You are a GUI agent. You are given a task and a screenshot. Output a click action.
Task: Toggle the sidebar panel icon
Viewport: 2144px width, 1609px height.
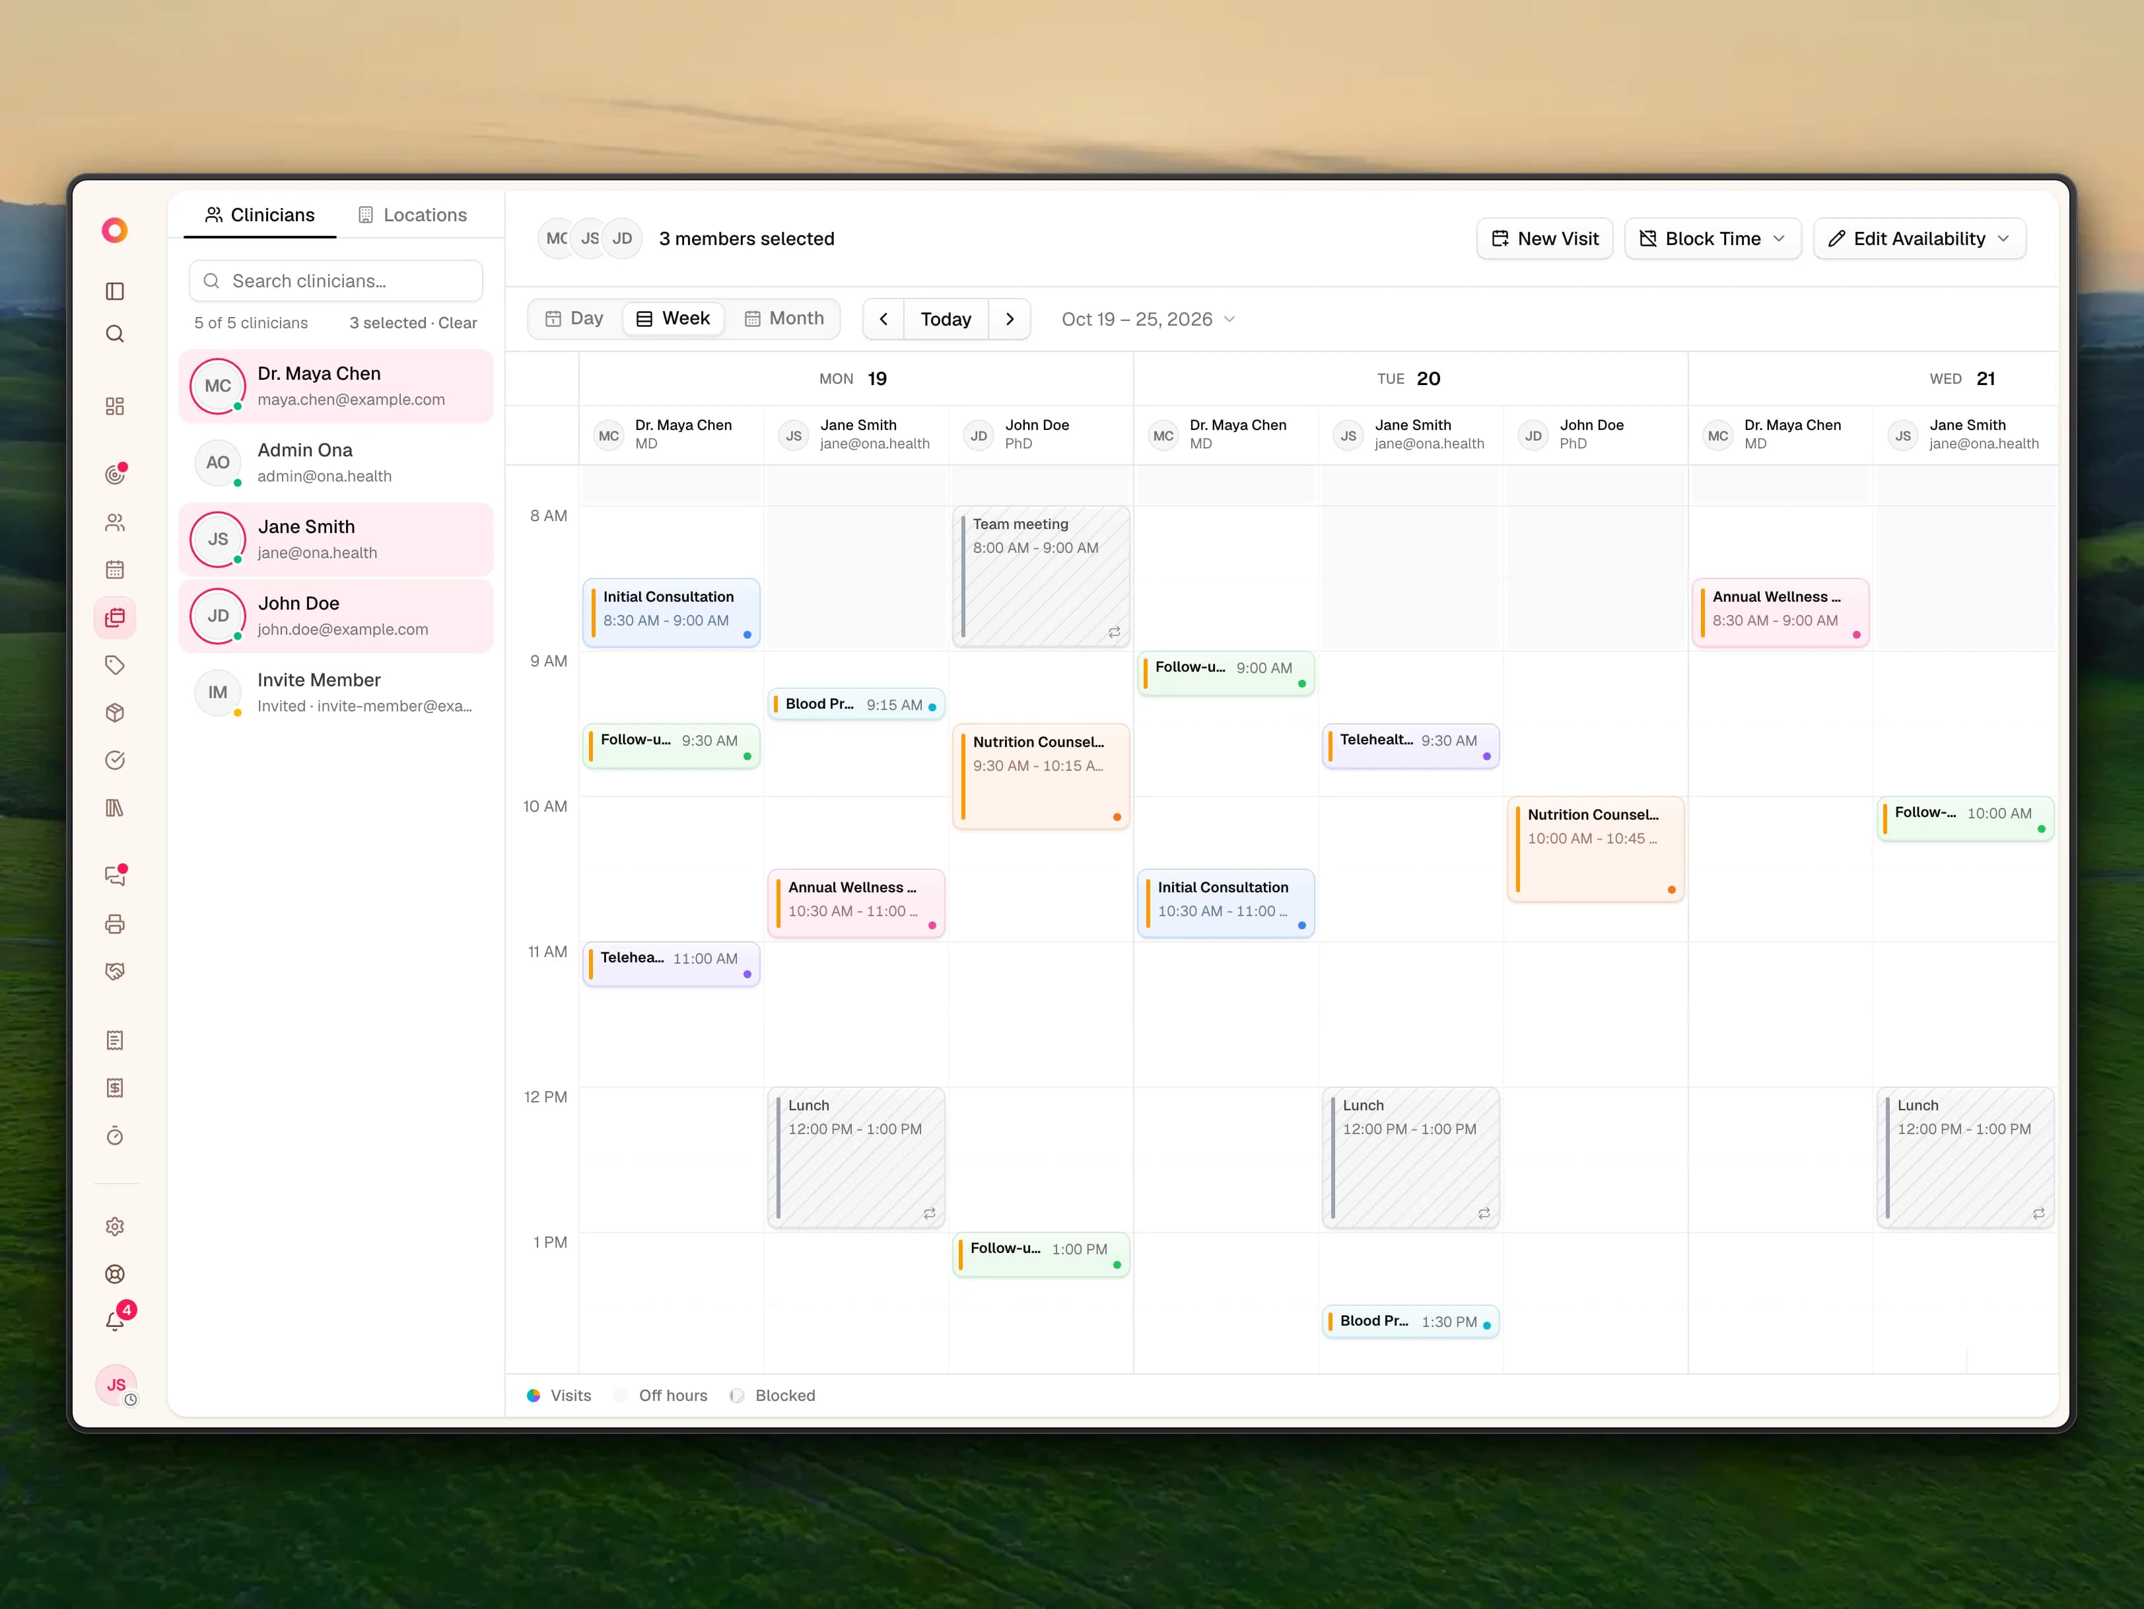[x=114, y=291]
